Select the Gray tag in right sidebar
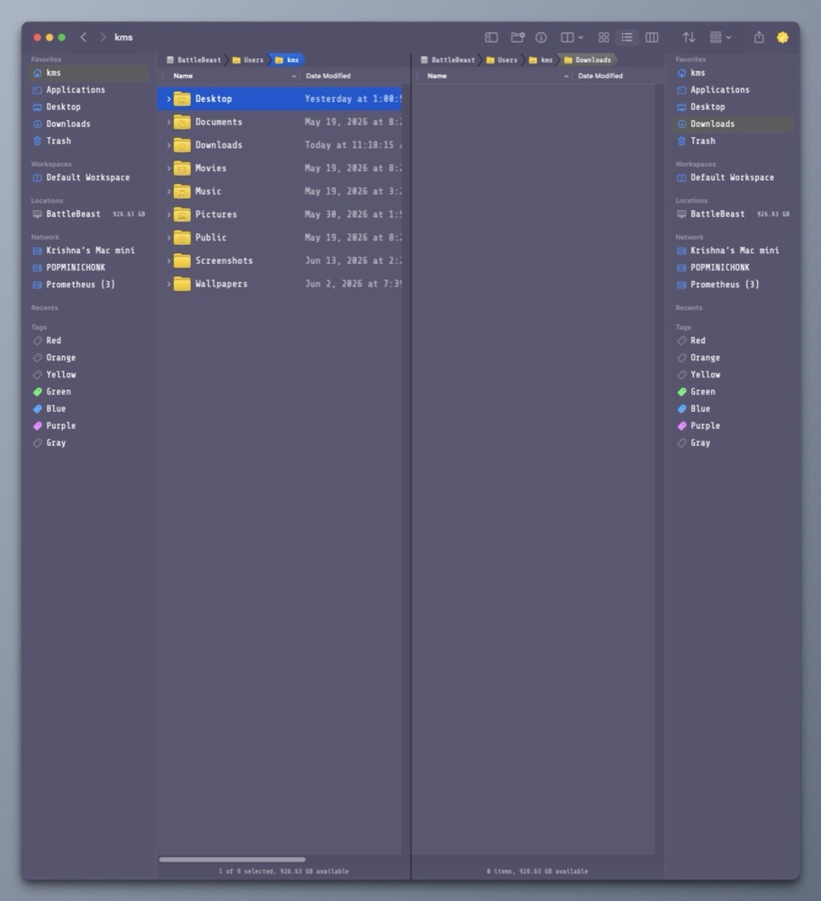The image size is (821, 901). tap(733, 442)
